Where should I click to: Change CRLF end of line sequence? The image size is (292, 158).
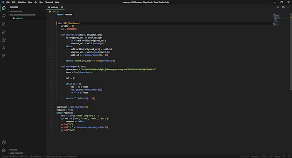[x=271, y=156]
